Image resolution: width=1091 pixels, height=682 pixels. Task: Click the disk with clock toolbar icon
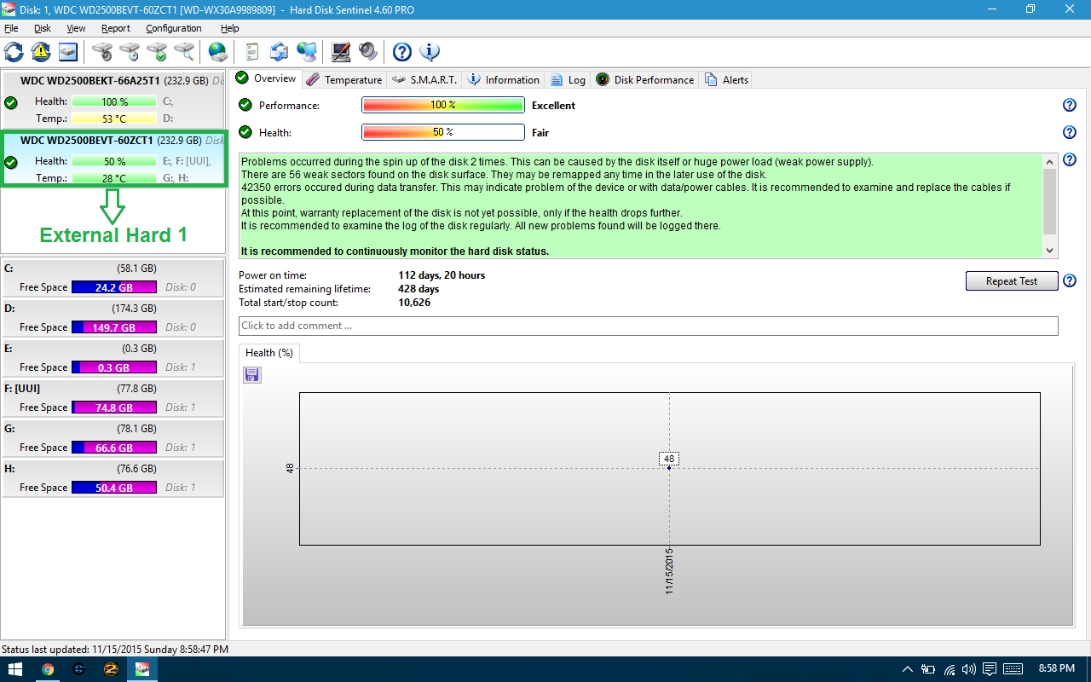point(130,52)
